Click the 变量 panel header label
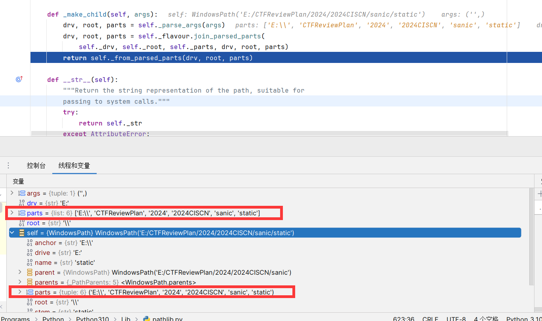The image size is (542, 321). click(x=18, y=181)
